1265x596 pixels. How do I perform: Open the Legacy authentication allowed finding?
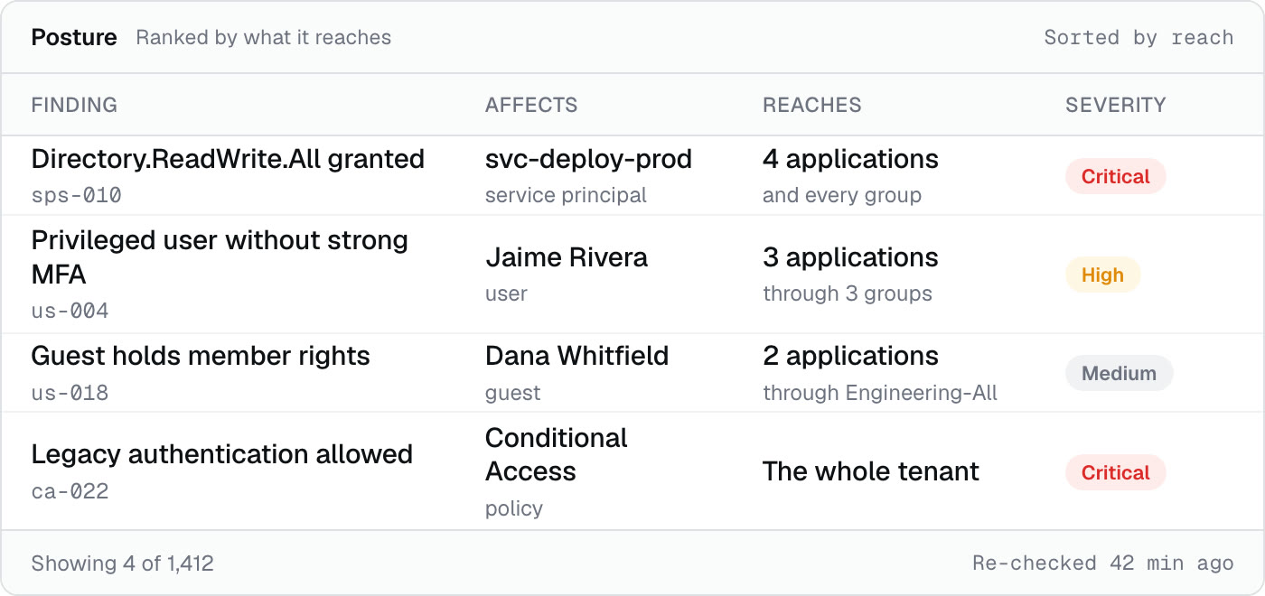point(632,471)
